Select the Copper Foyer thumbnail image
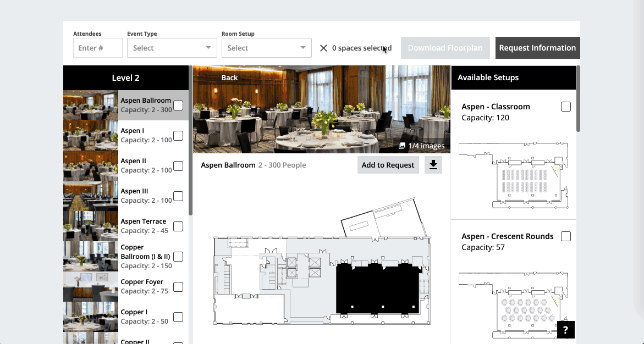Viewport: 644px width, 344px height. click(x=91, y=286)
